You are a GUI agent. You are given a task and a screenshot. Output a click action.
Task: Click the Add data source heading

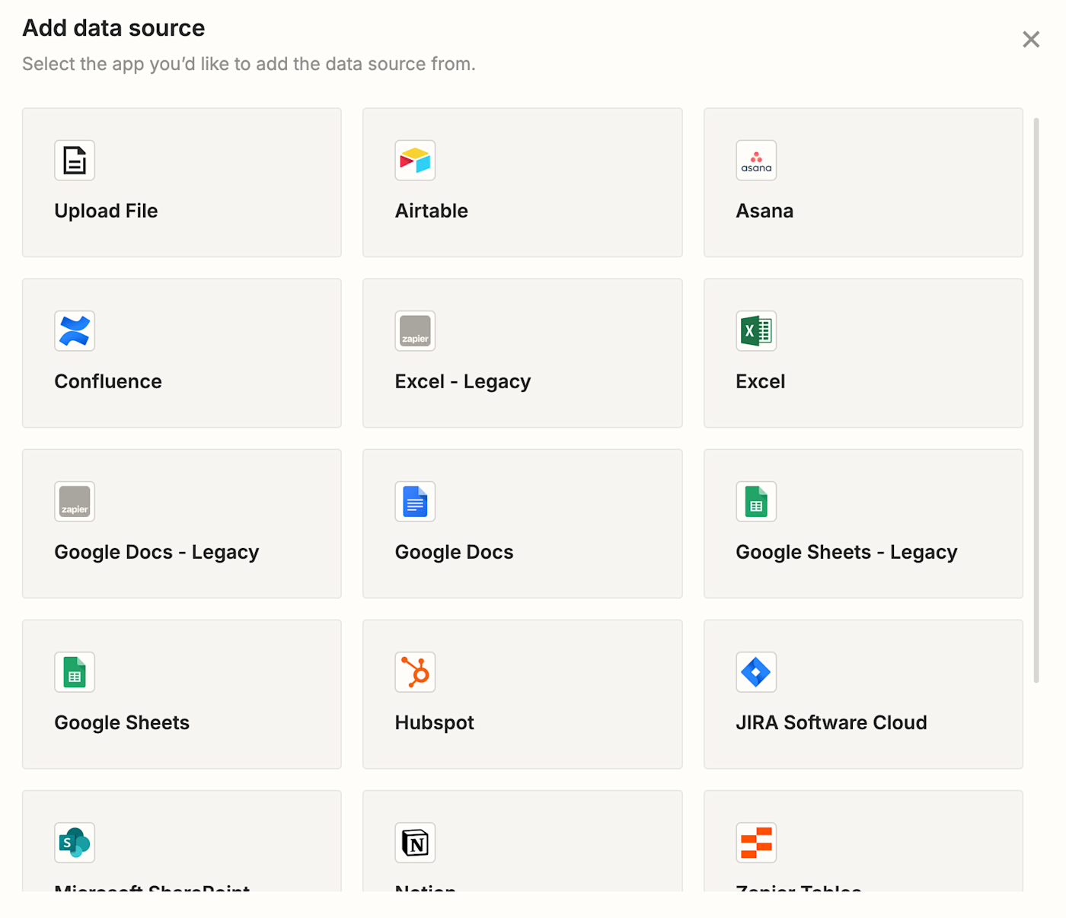(x=113, y=28)
